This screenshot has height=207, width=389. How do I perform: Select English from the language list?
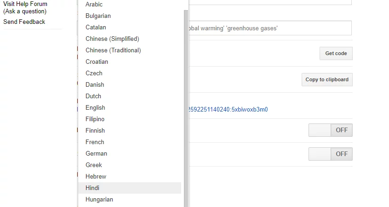pos(95,108)
